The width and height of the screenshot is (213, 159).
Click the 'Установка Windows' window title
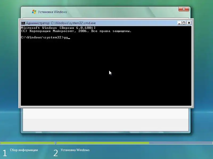tap(52, 12)
